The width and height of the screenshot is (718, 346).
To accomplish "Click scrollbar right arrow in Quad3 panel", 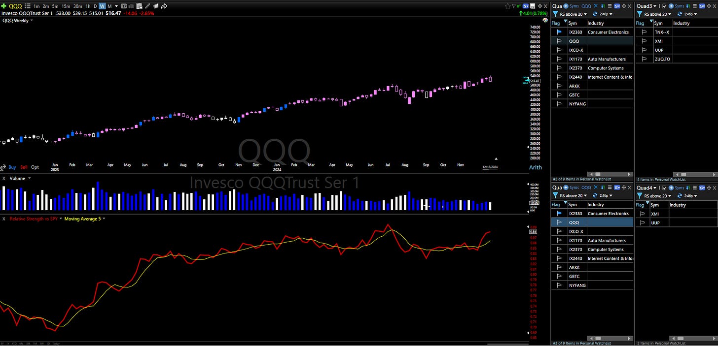I will point(715,174).
